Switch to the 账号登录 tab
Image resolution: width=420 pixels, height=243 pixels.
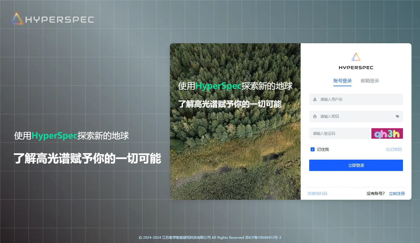(x=342, y=81)
